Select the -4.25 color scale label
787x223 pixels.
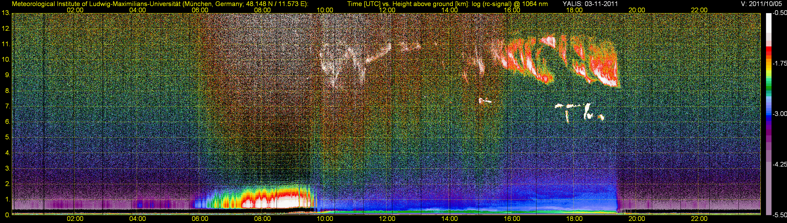click(x=779, y=164)
